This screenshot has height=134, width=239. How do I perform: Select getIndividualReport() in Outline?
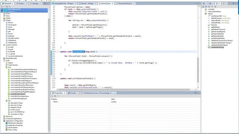[x=218, y=32]
